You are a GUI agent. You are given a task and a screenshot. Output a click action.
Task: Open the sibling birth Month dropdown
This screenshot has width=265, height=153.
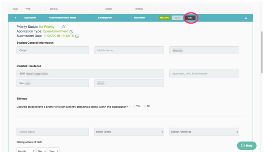[x=26, y=150]
